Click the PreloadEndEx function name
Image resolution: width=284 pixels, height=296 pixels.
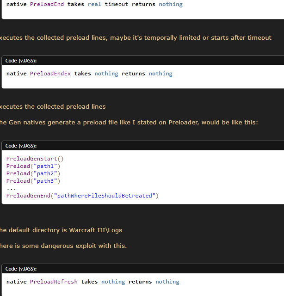(50, 74)
